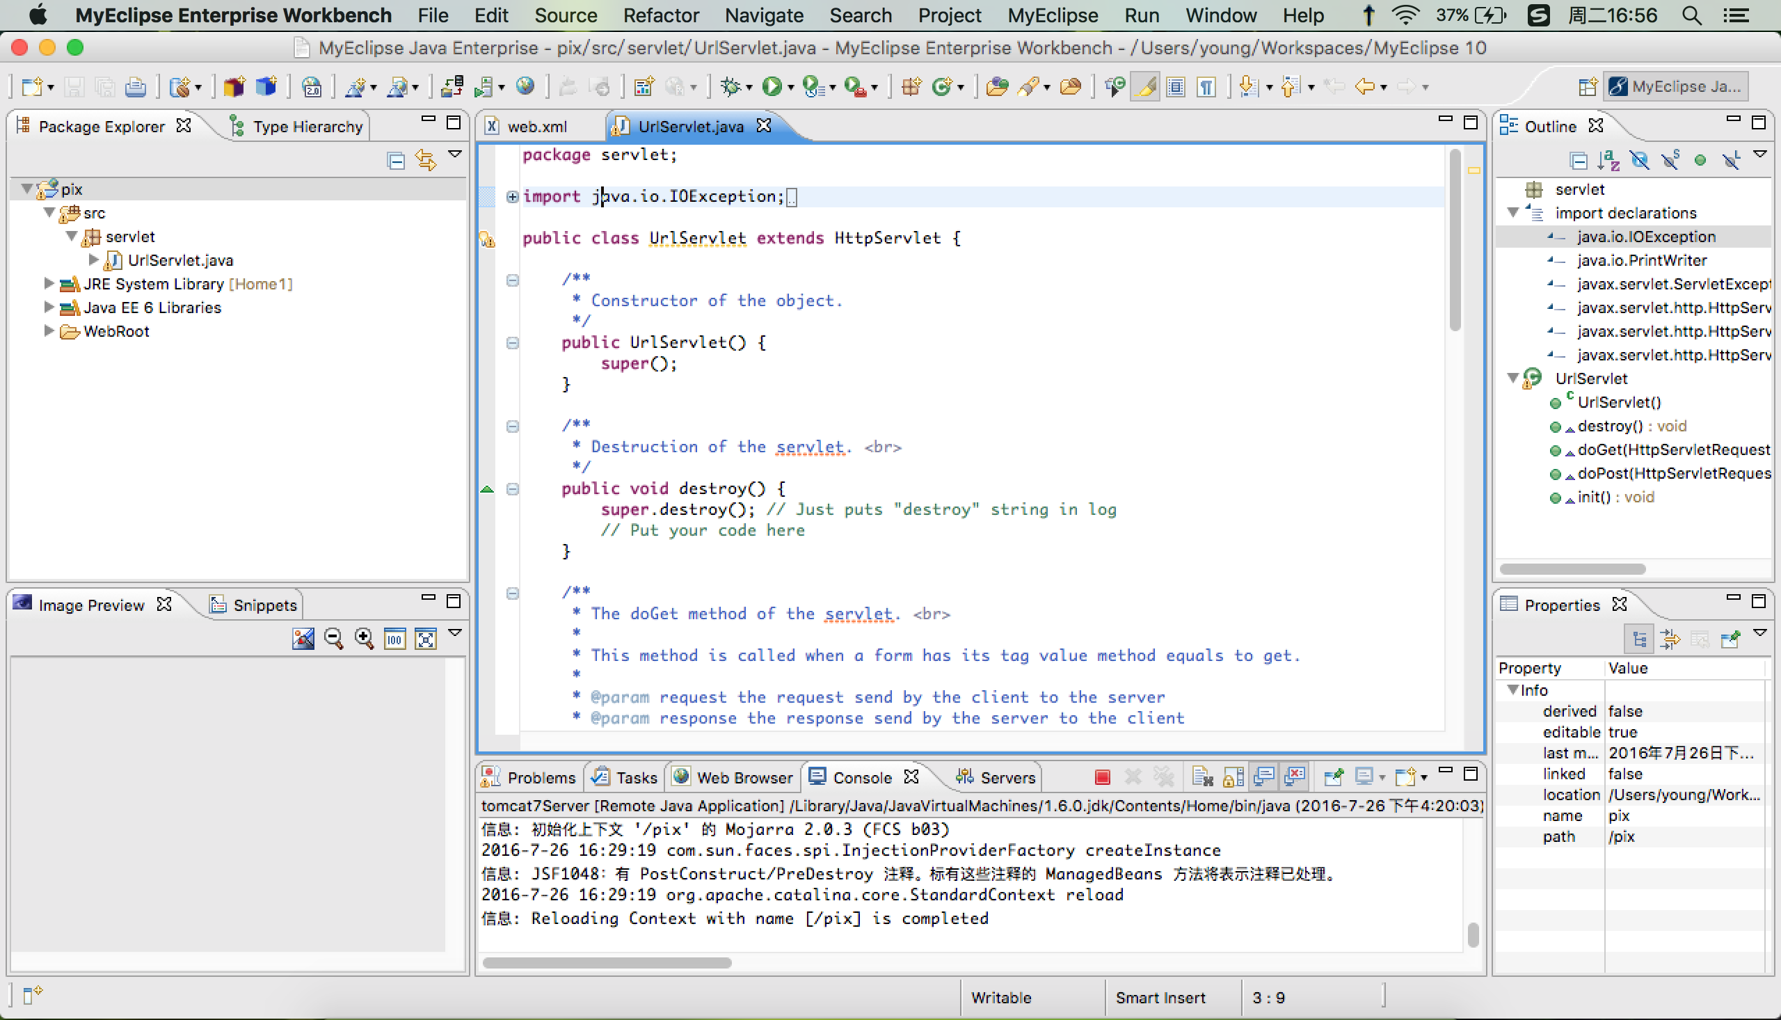This screenshot has height=1020, width=1781.
Task: Toggle Mark Occurrences highlighter icon
Action: click(1146, 87)
